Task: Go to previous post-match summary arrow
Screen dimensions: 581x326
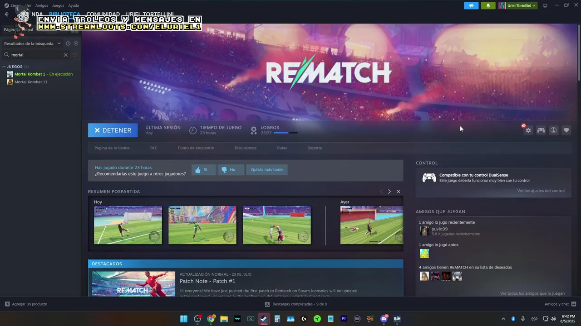Action: pyautogui.click(x=381, y=192)
